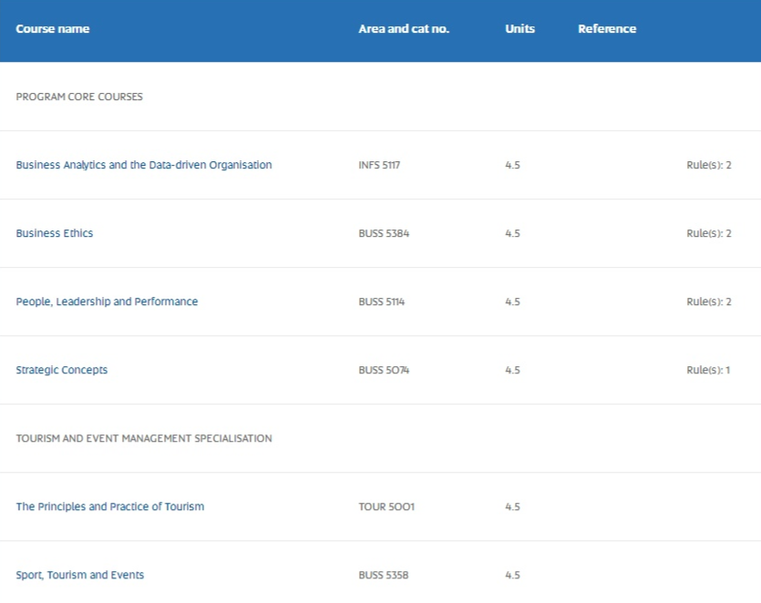
Task: Select the BUSS 5358 course code
Action: point(384,575)
